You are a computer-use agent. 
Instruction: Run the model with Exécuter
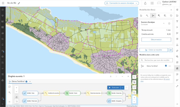coord(114,87)
